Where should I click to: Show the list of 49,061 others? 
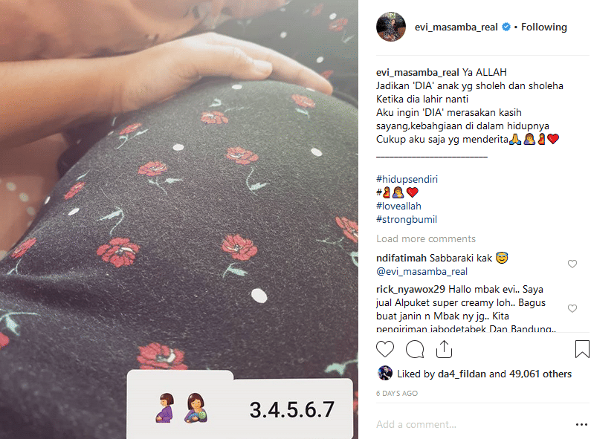540,374
